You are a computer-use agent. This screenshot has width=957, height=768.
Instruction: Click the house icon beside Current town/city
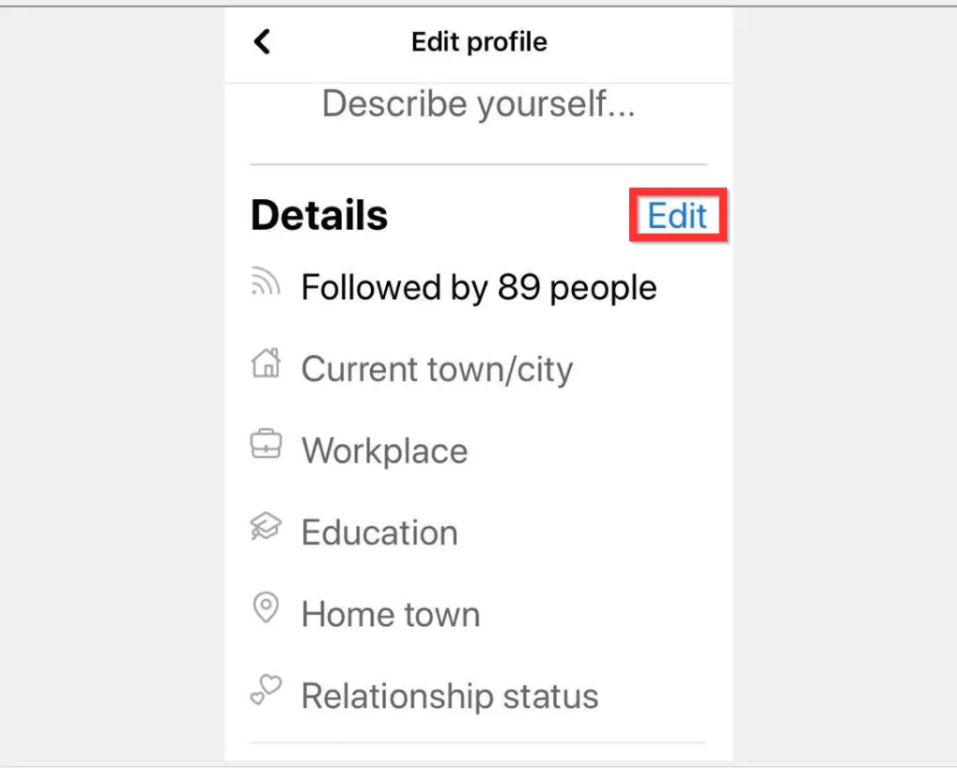(266, 364)
